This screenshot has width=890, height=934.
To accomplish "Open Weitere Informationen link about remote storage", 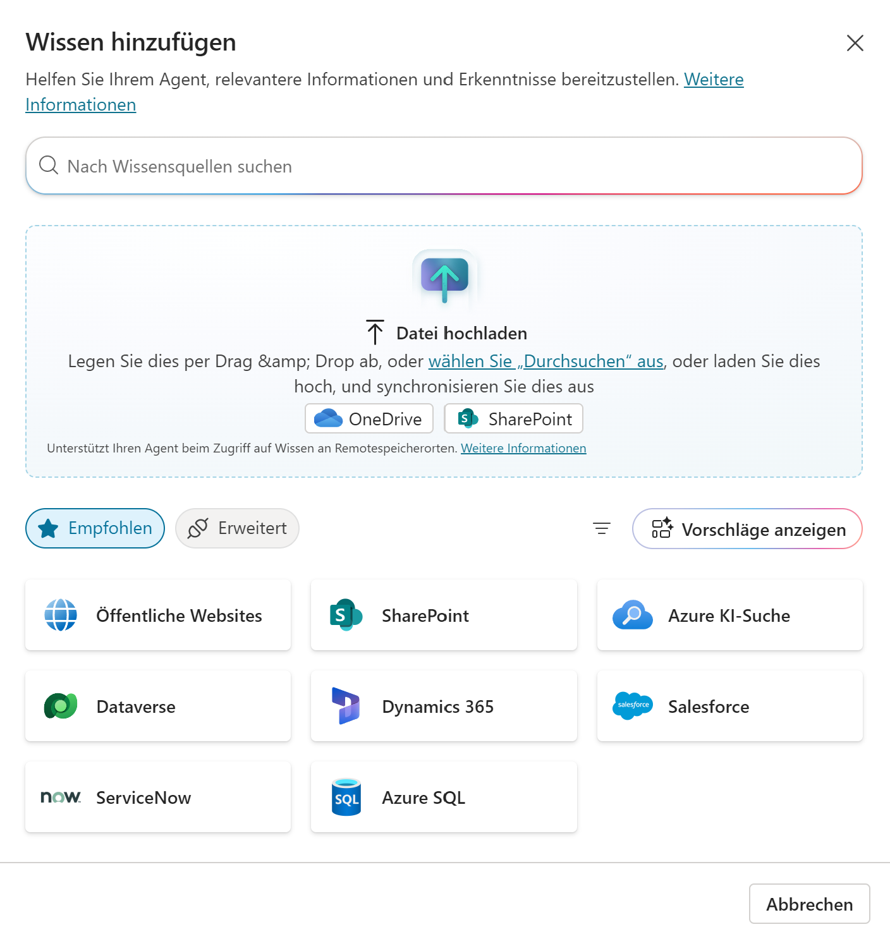I will coord(523,448).
